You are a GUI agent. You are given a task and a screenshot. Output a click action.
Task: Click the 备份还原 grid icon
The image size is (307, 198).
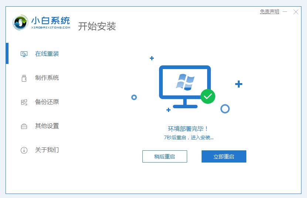click(x=24, y=102)
